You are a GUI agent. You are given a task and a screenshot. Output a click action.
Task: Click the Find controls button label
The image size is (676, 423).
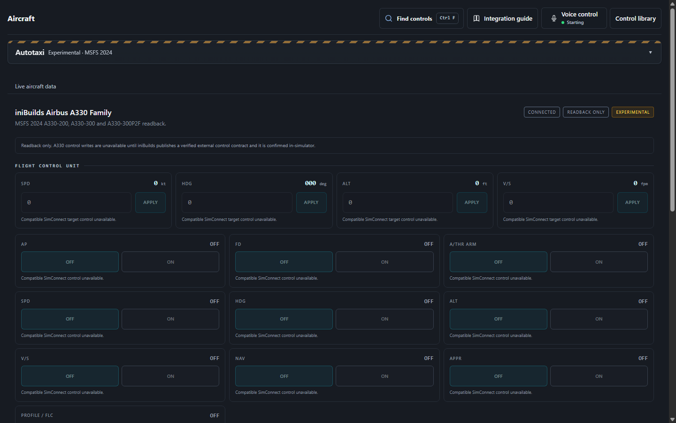pyautogui.click(x=414, y=18)
